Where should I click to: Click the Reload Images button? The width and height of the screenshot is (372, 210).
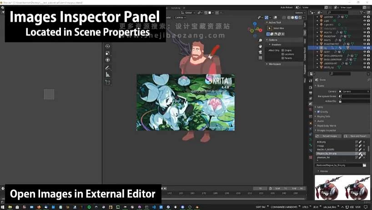(x=330, y=136)
